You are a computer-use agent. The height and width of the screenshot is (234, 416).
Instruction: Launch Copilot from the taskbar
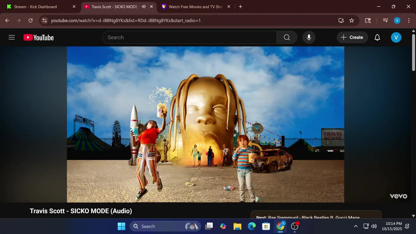223,226
